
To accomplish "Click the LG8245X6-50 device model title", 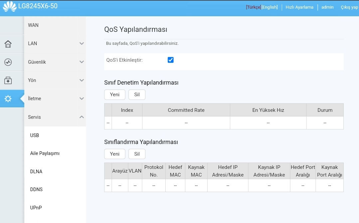I will (38, 6).
